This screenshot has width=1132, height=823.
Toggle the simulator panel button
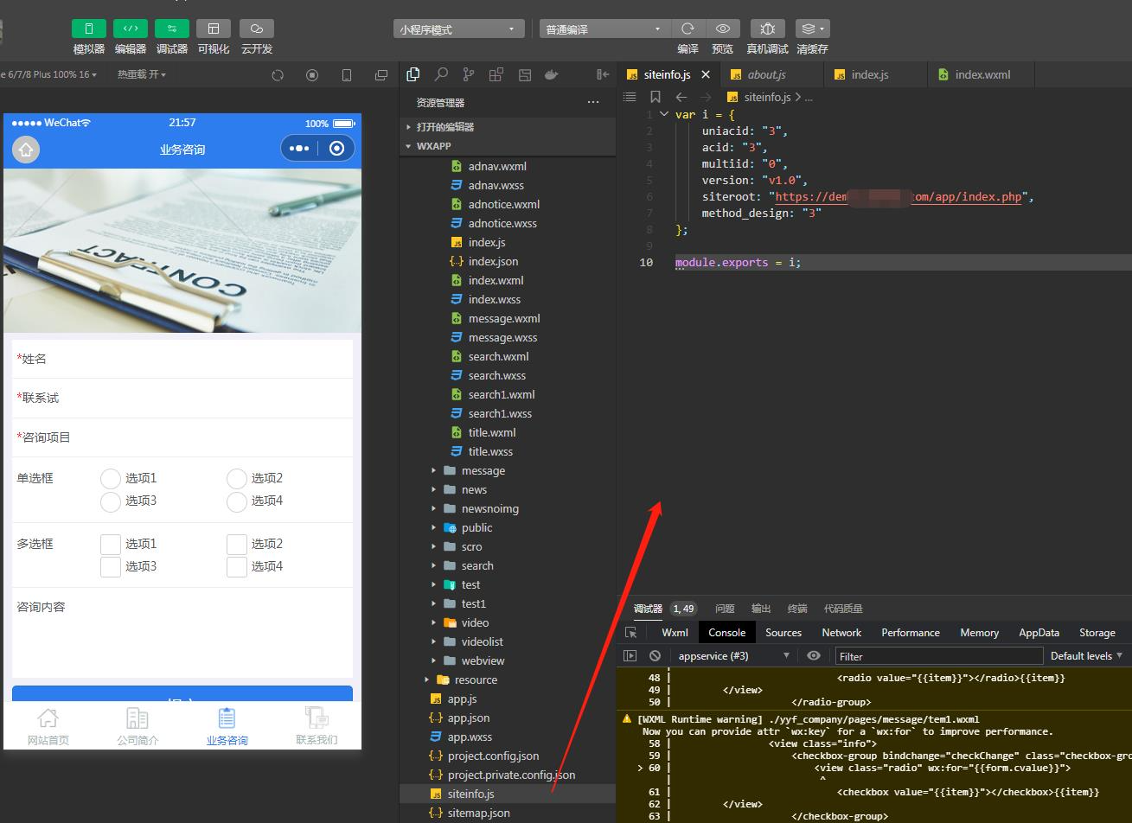[89, 29]
